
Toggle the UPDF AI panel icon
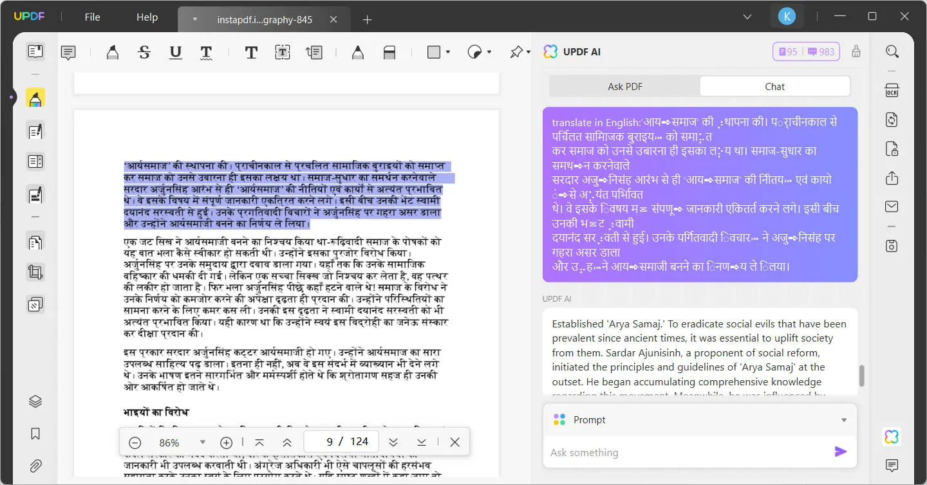click(892, 437)
